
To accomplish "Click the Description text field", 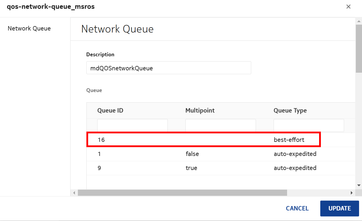I will click(x=168, y=68).
